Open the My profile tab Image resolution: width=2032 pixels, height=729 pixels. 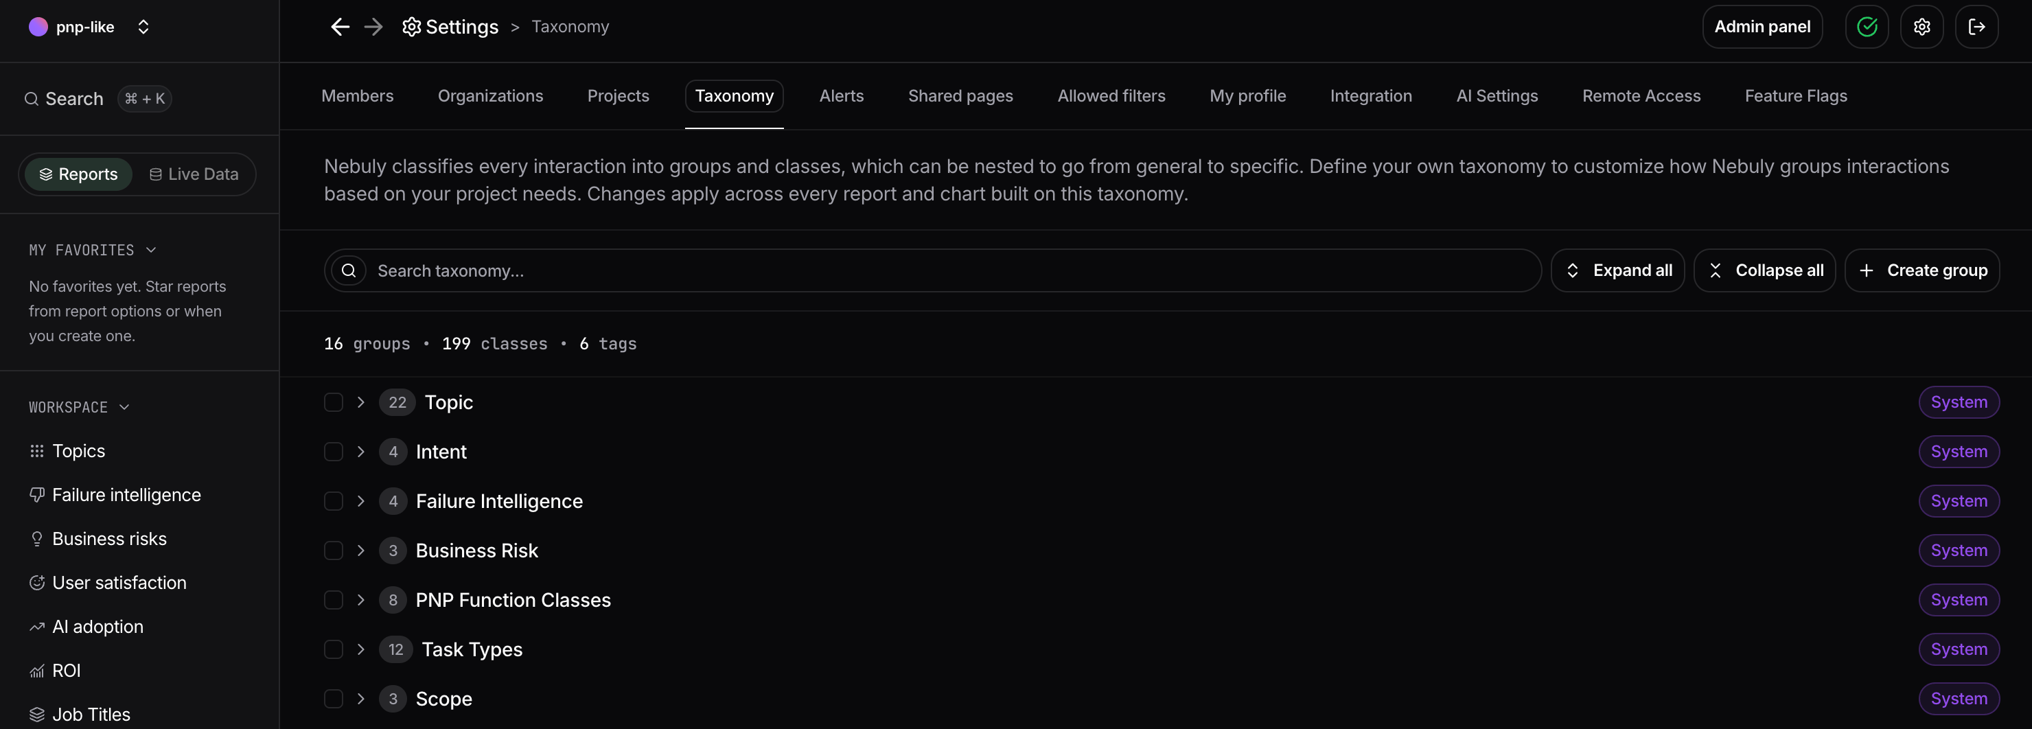point(1248,96)
